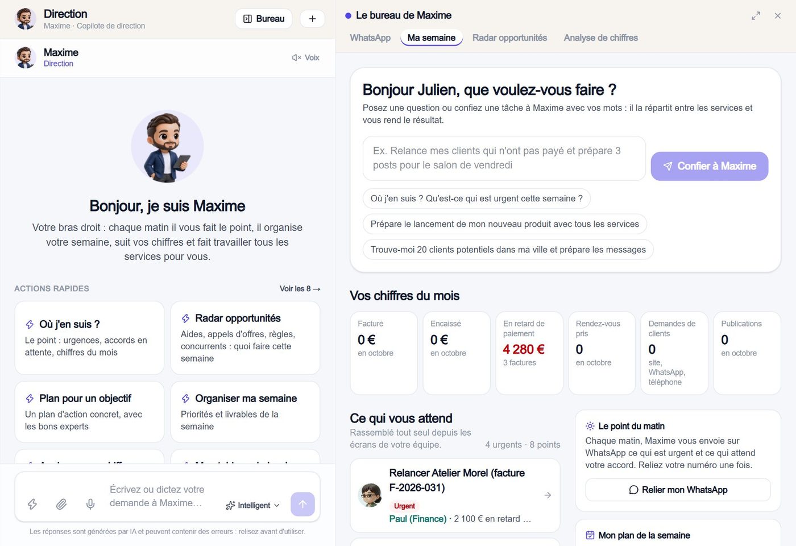Open the arrow on Relancer Atelier Morel card

point(548,495)
